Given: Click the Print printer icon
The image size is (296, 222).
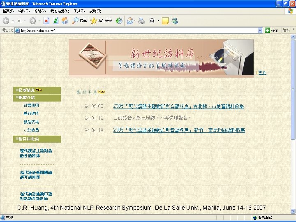Looking at the screenshot, I should click(141, 21).
